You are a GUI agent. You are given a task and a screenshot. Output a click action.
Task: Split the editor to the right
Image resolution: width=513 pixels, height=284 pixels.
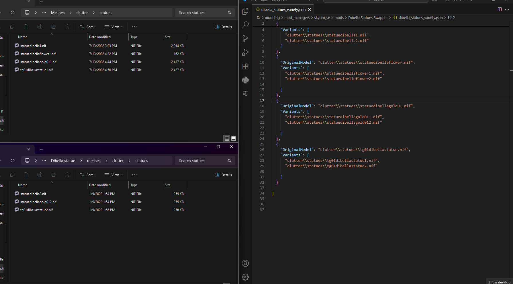point(500,9)
